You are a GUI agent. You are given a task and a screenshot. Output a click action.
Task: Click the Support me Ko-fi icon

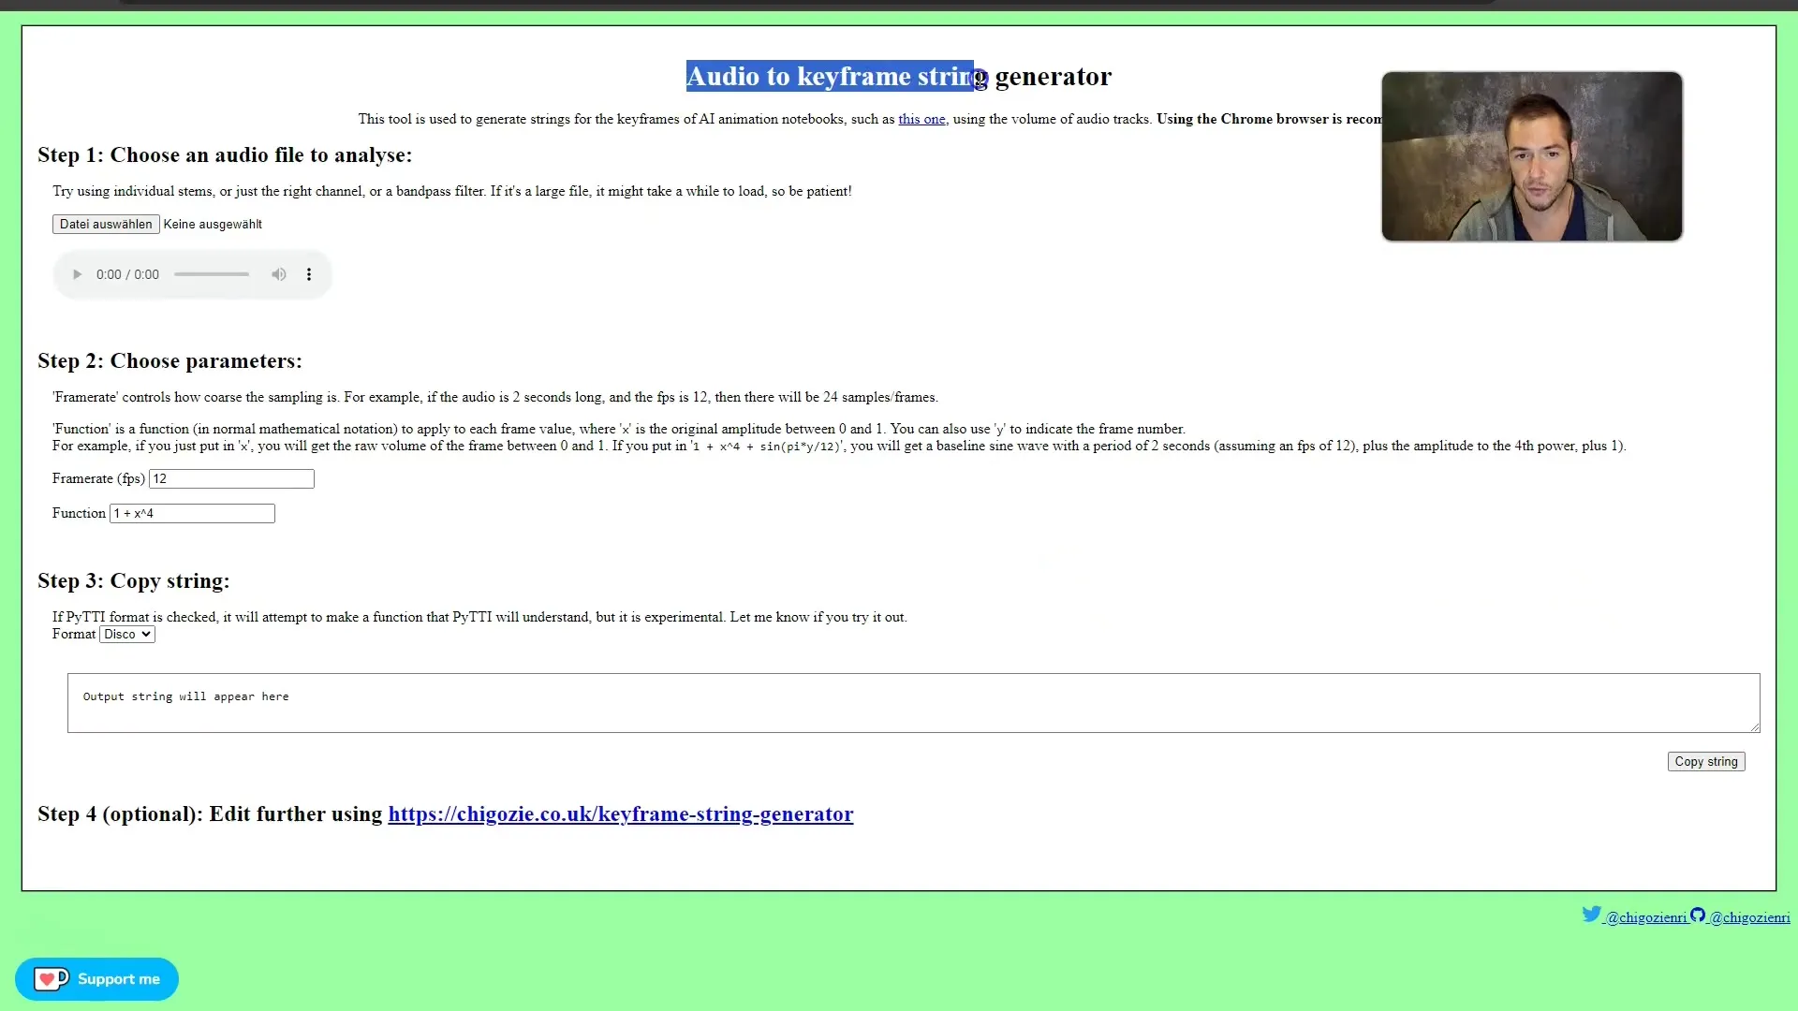coord(50,979)
